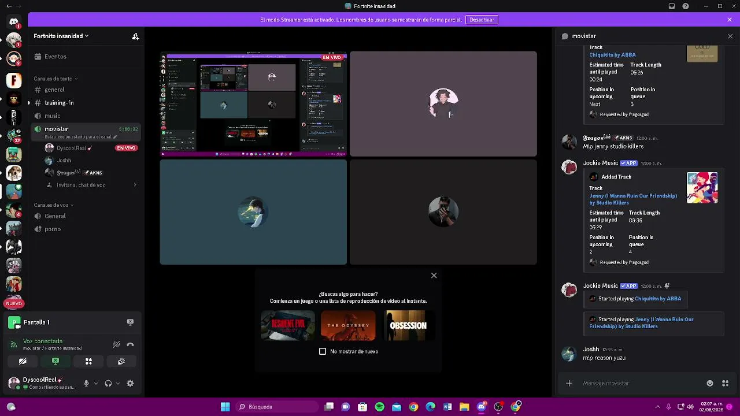This screenshot has width=740, height=416.
Task: Disconnect from voice with the hang-up icon
Action: (130, 344)
